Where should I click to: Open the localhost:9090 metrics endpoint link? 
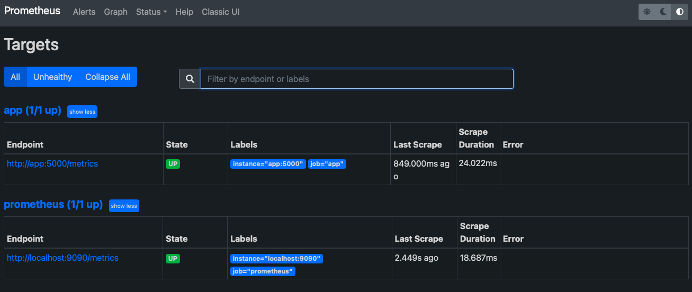pos(62,258)
